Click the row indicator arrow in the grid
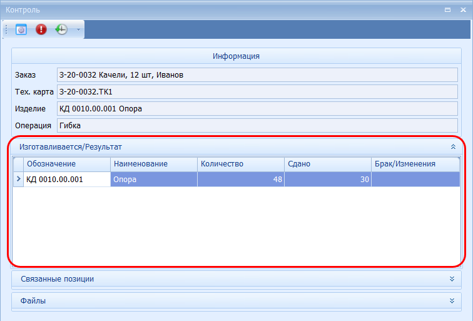 point(18,180)
